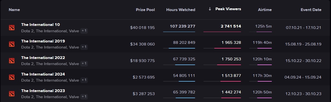Expand the +1 tag badge under The International 2019
This screenshot has height=102, width=331.
(84, 47)
